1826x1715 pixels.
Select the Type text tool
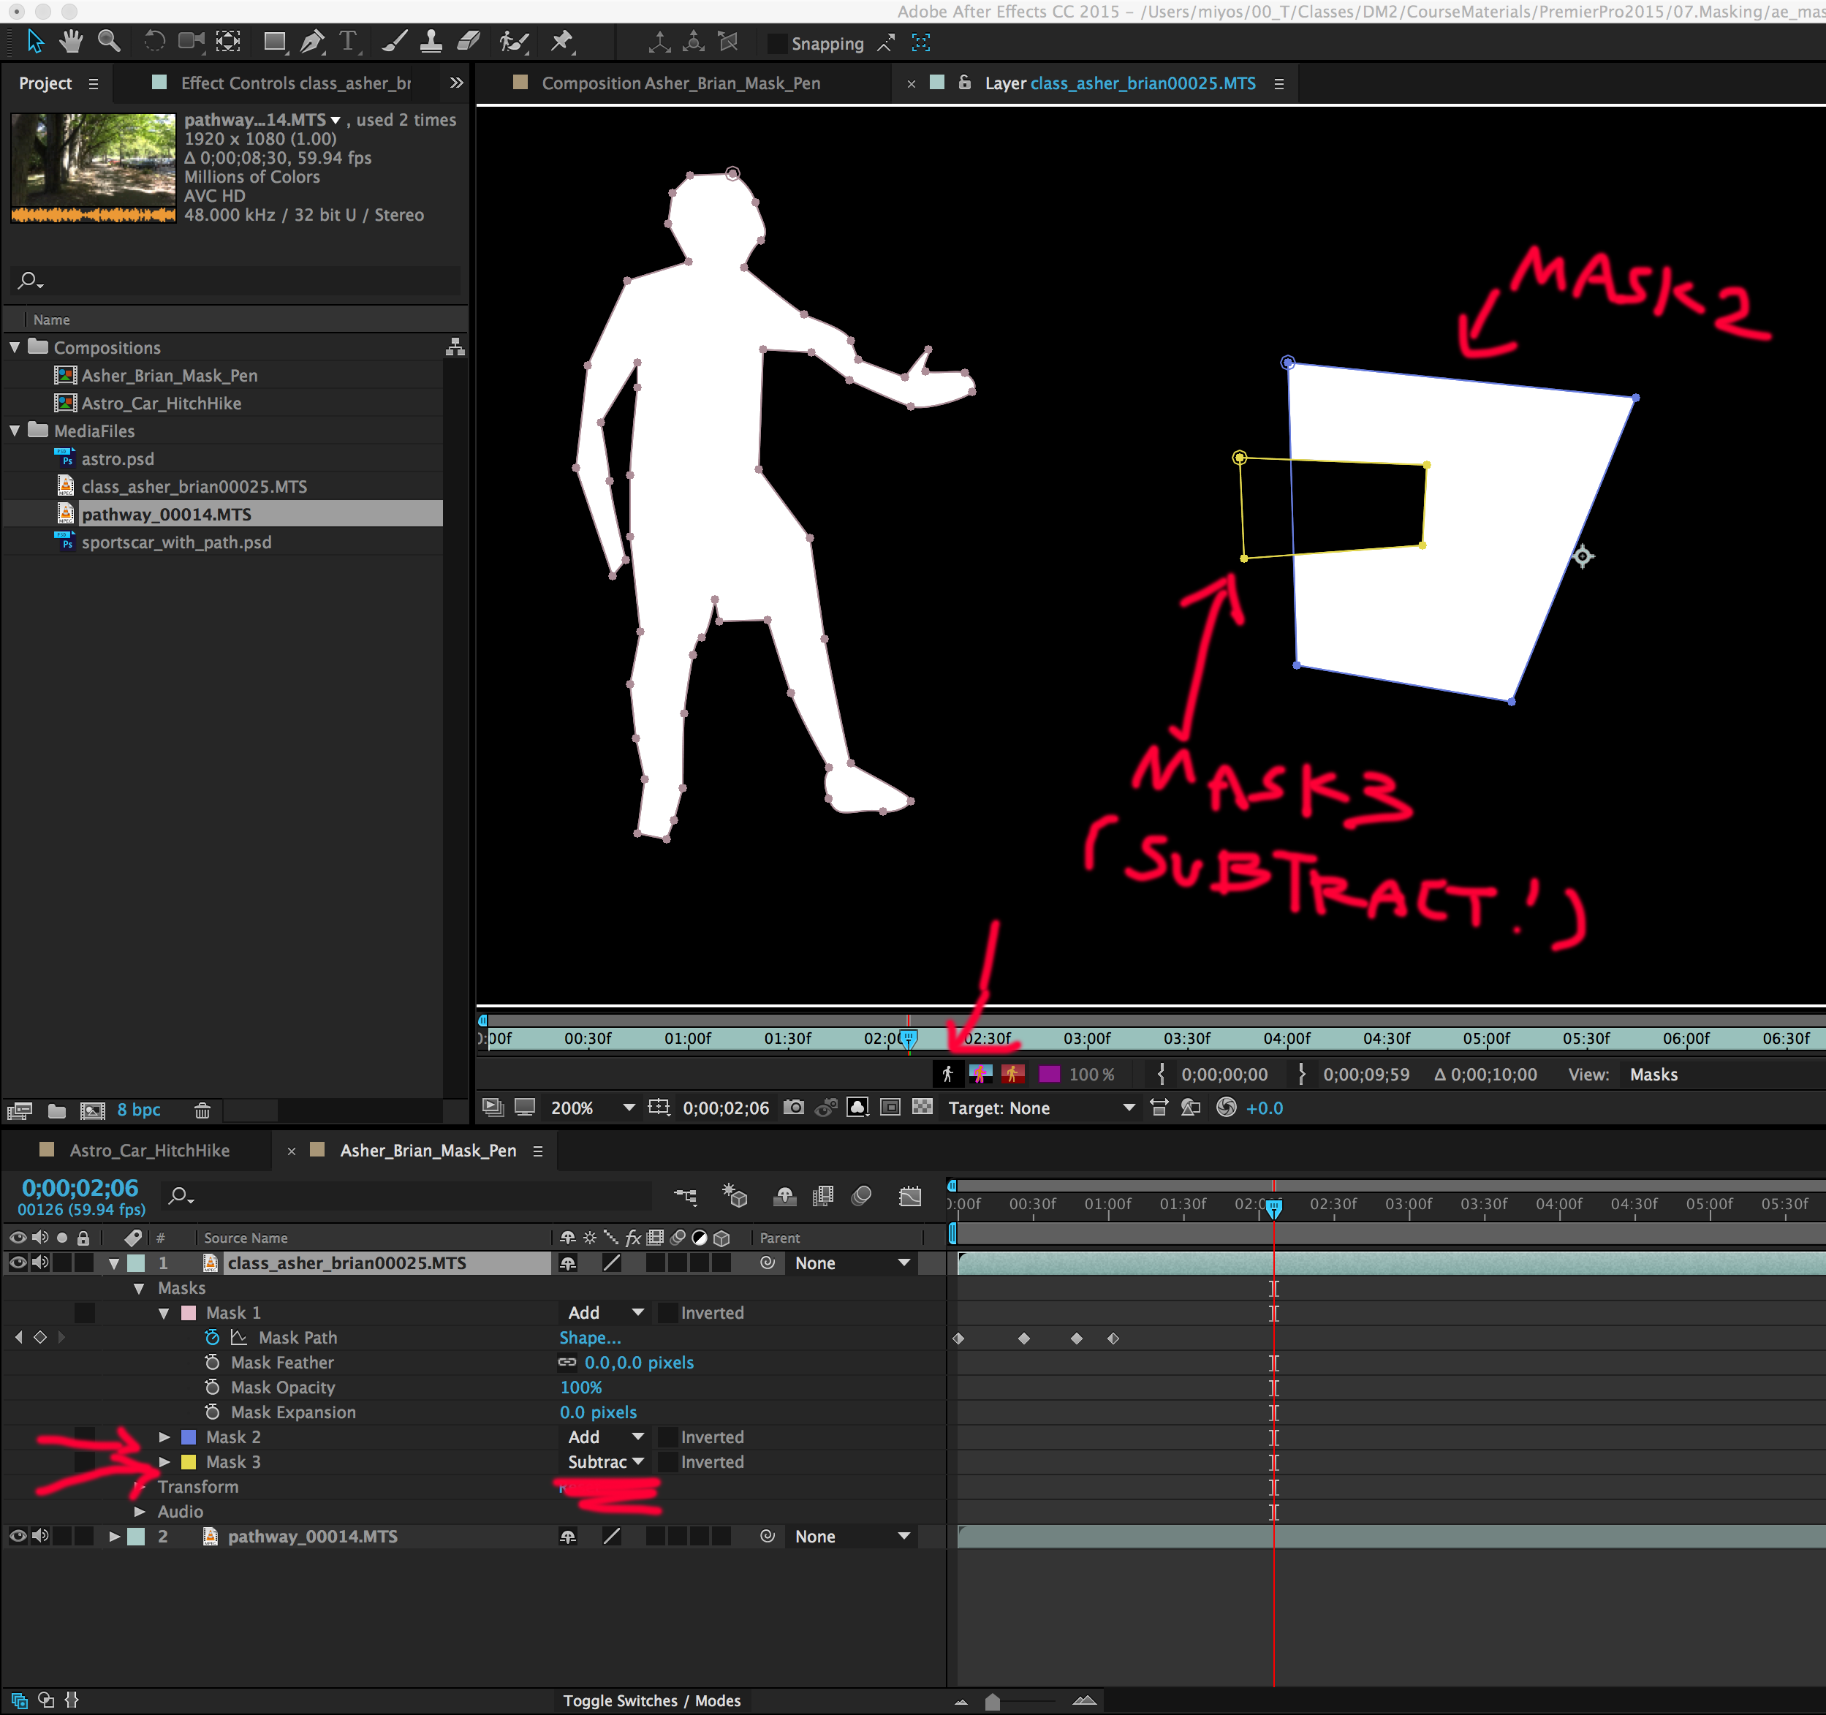tap(347, 42)
